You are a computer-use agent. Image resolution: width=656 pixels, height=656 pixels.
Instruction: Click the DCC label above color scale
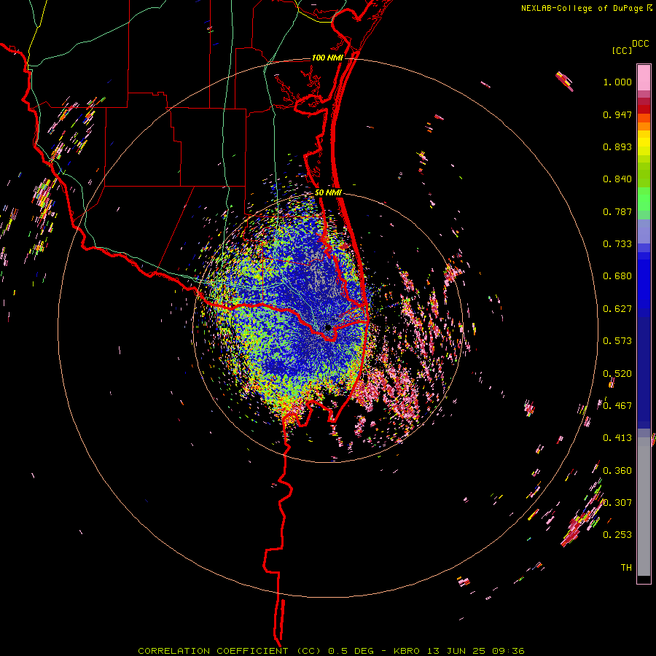tap(640, 44)
